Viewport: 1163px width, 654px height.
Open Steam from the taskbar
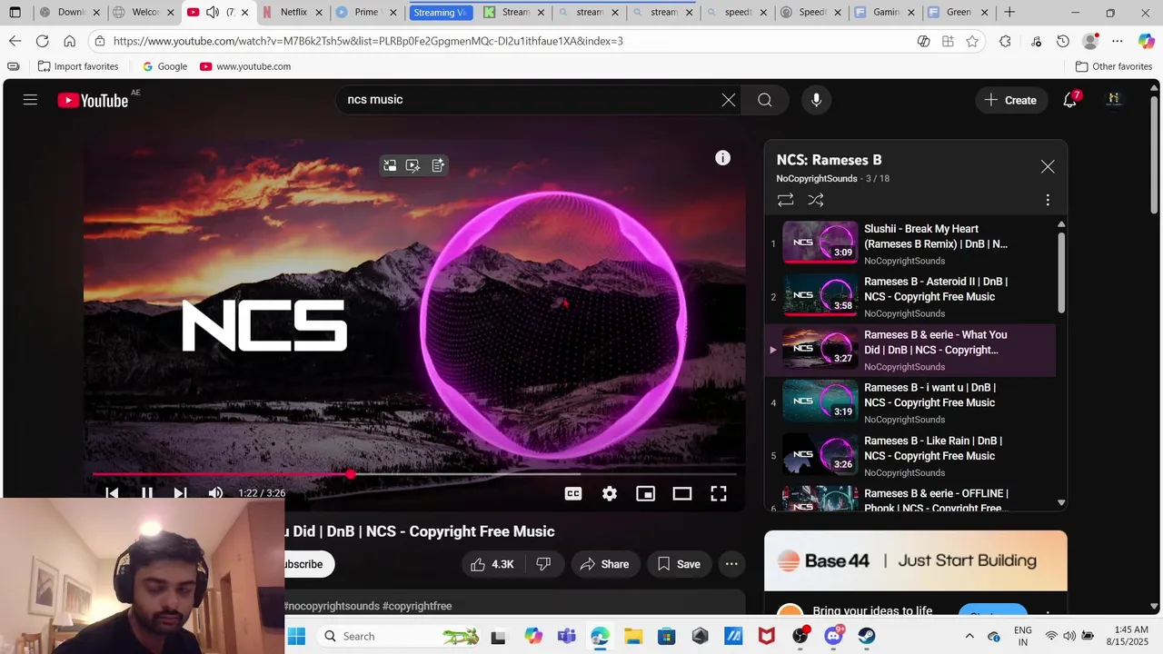(867, 636)
